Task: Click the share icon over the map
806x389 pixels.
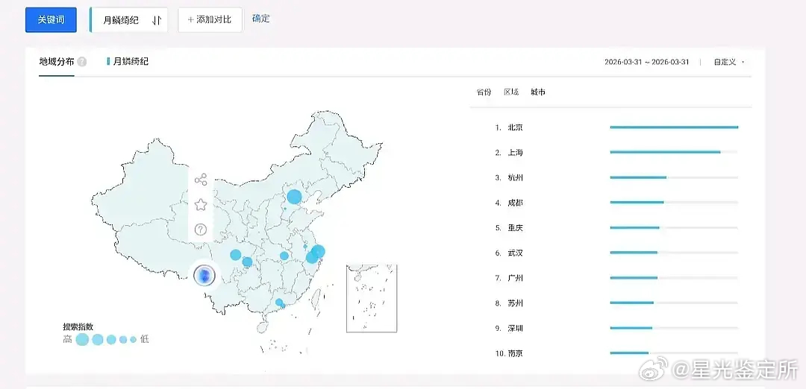Action: pyautogui.click(x=201, y=180)
